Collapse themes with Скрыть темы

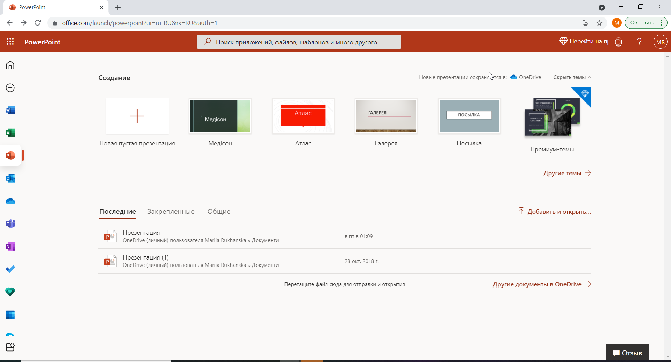[x=572, y=77]
